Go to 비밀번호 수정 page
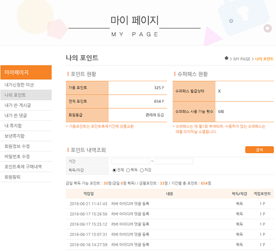276x252 pixels. point(17,156)
